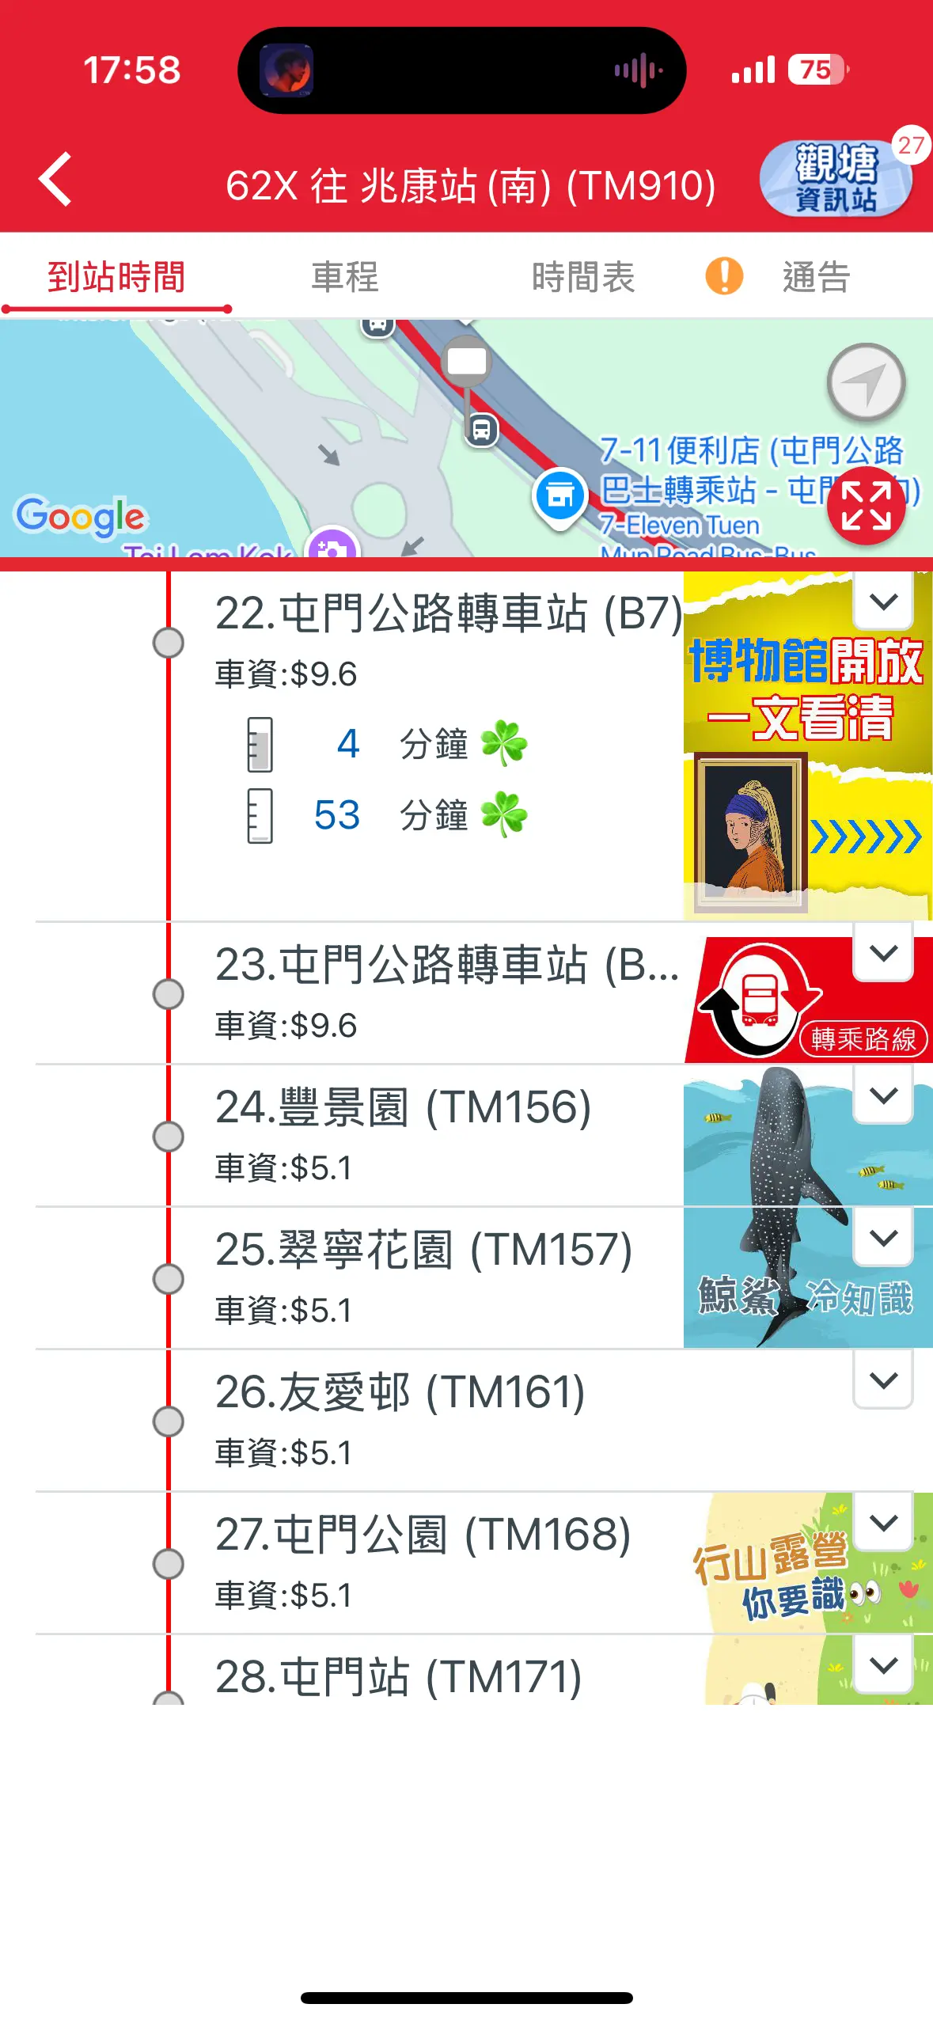The image size is (933, 2023).
Task: Tap the orange notice exclamation icon
Action: coord(724,277)
